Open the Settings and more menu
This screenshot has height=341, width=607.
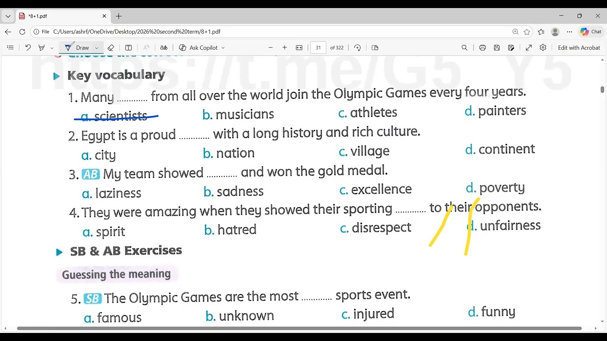click(570, 32)
